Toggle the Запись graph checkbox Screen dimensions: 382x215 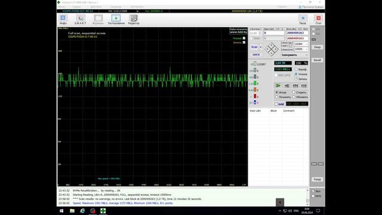(244, 42)
